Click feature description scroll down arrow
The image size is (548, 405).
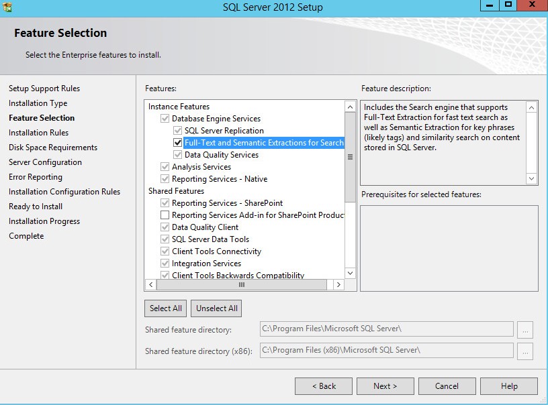pos(531,178)
